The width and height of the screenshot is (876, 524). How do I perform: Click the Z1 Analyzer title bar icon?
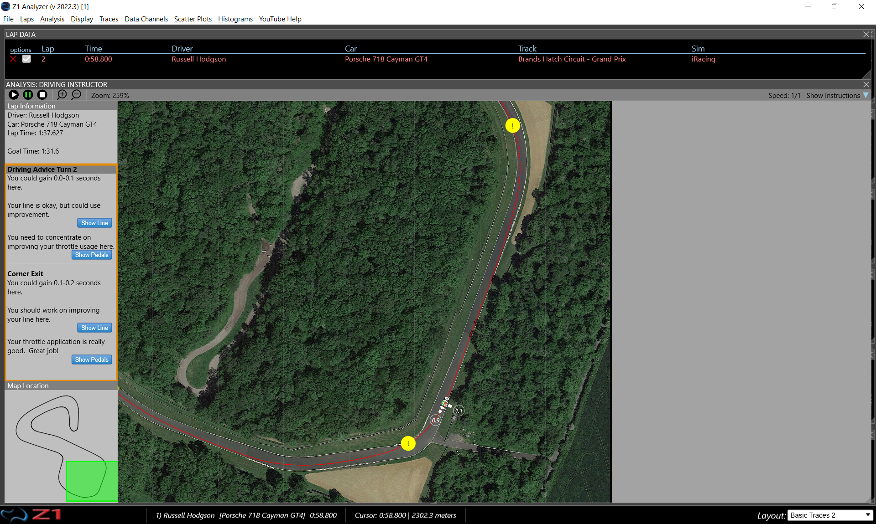pos(5,6)
